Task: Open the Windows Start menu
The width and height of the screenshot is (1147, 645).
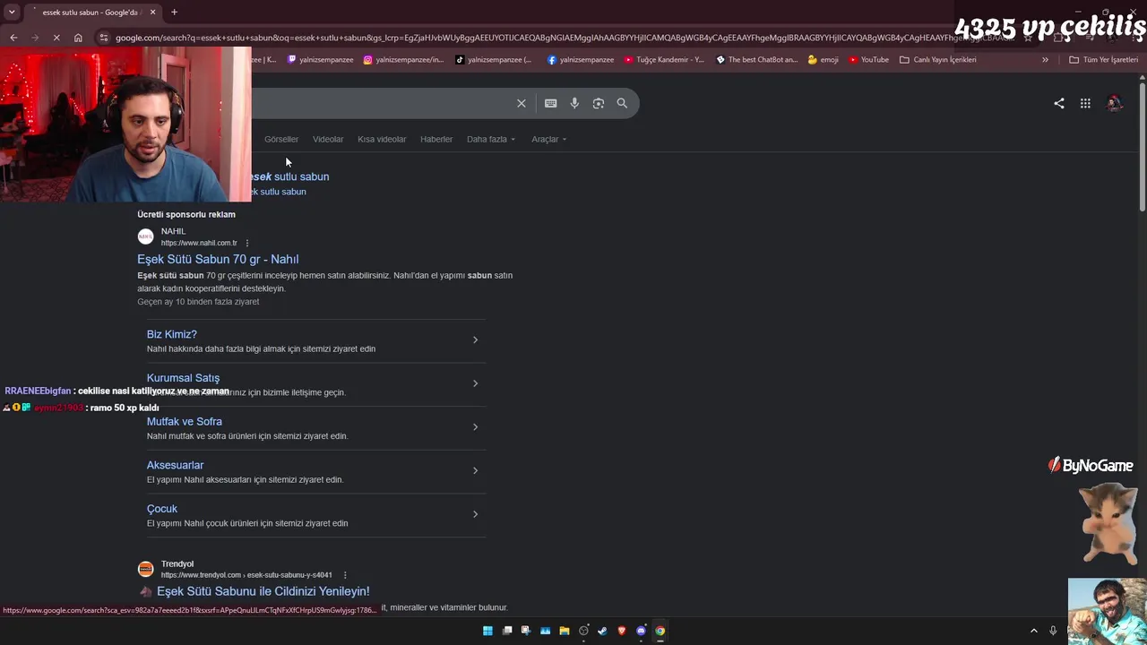Action: point(487,631)
